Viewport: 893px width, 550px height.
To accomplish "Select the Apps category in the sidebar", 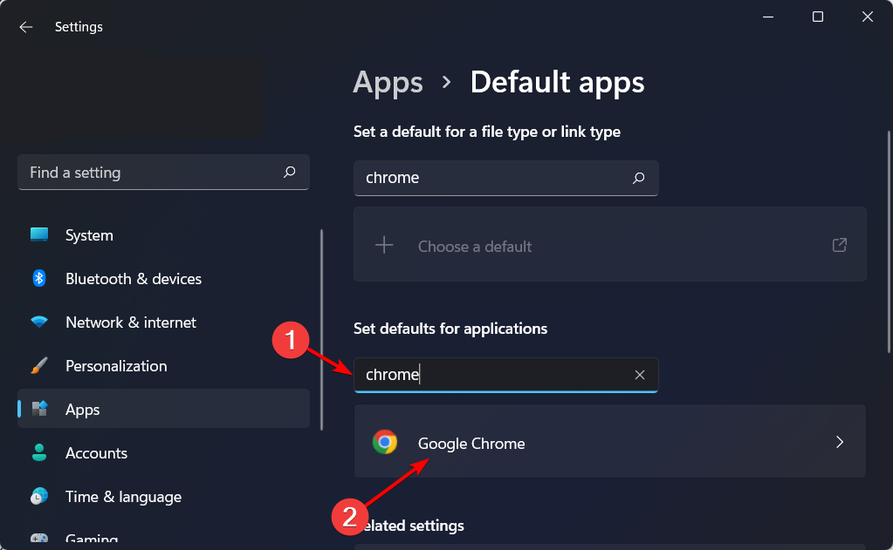I will pyautogui.click(x=163, y=409).
